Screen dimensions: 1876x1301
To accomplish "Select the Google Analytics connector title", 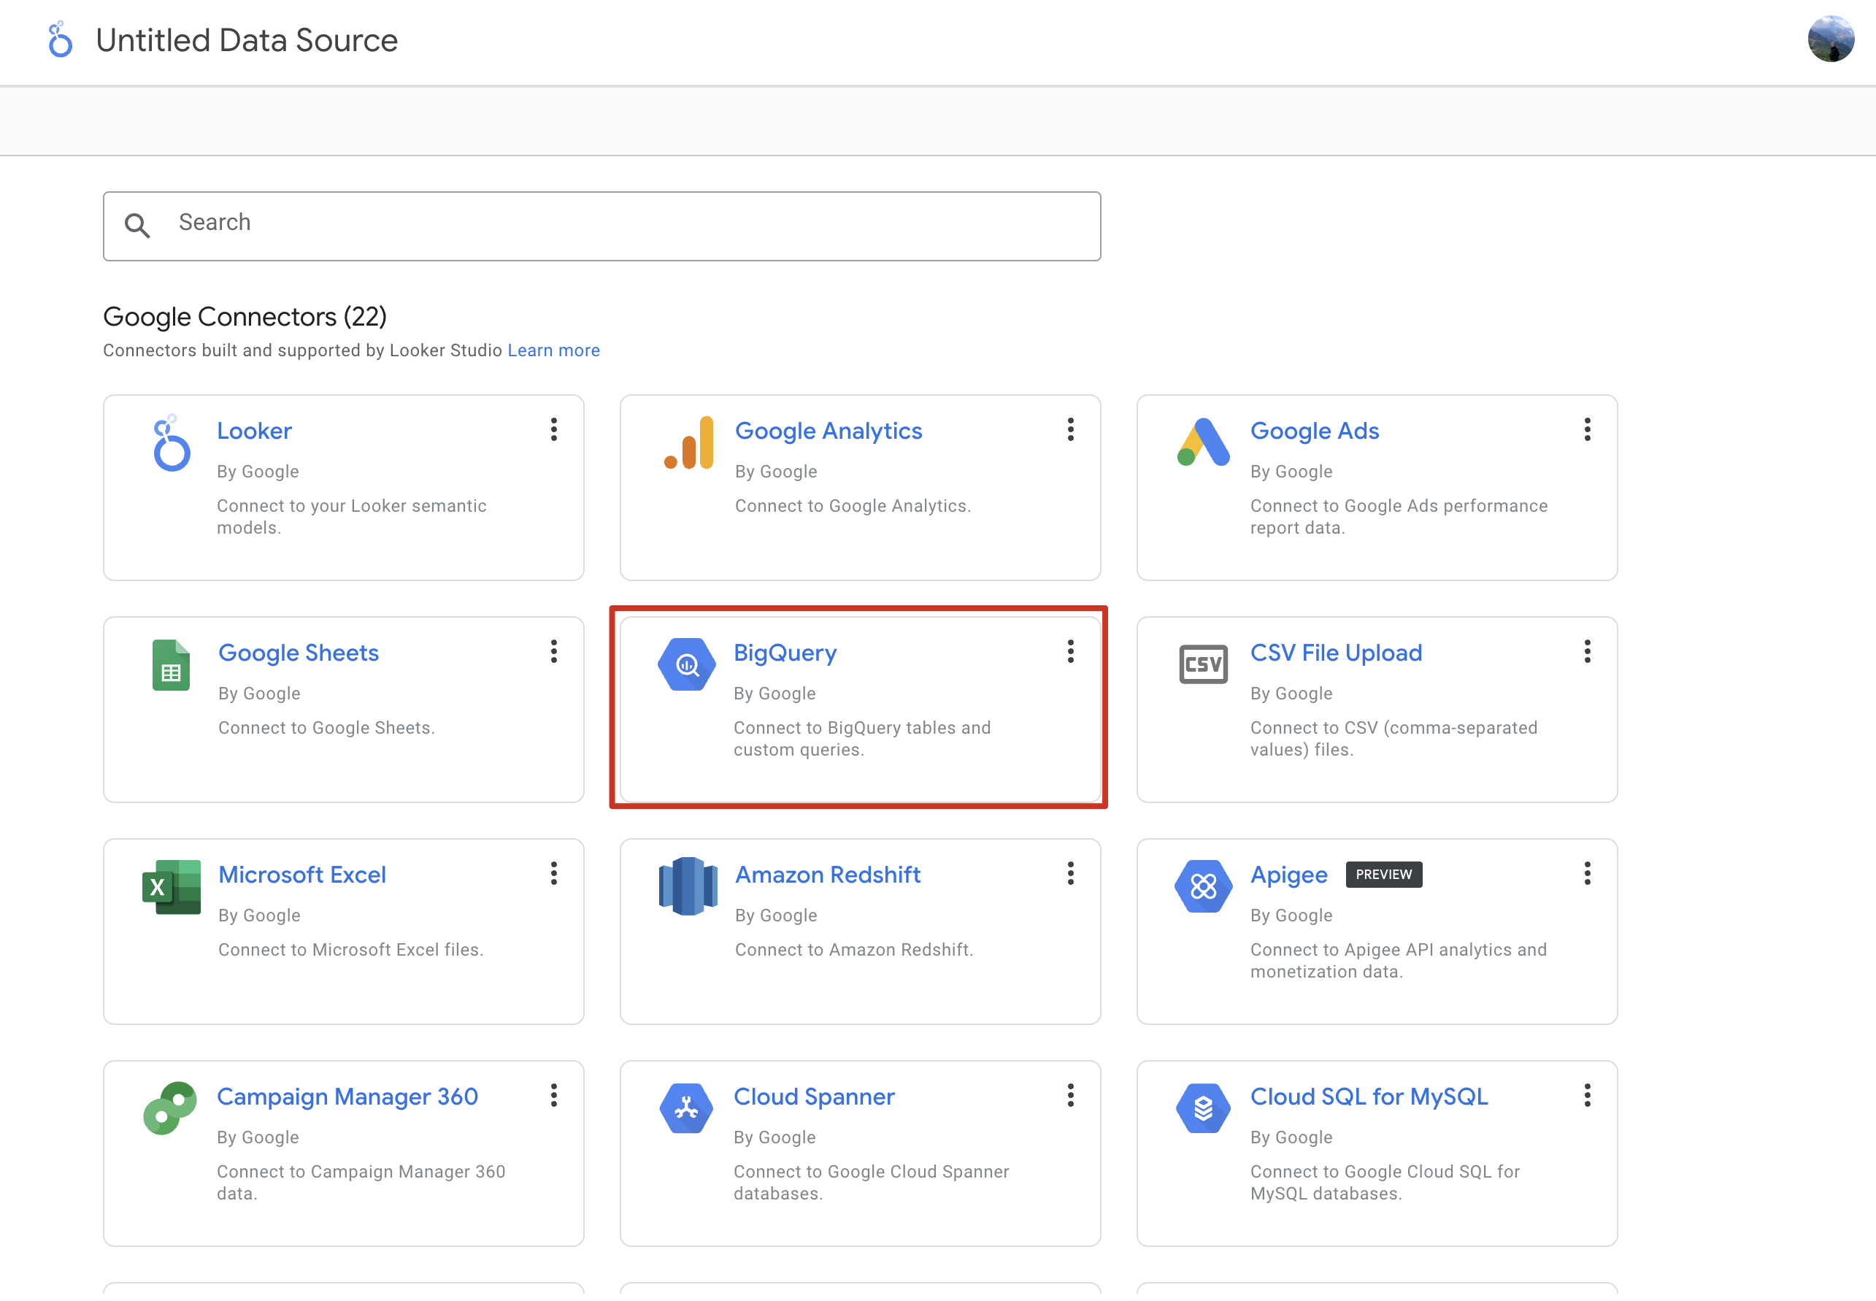I will point(829,431).
